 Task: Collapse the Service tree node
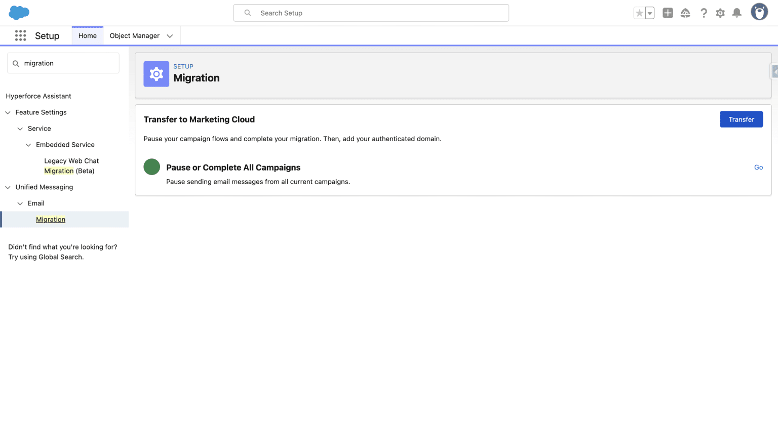coord(20,129)
